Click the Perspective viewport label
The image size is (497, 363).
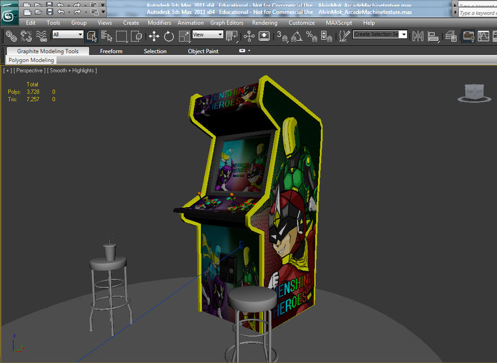(x=28, y=70)
